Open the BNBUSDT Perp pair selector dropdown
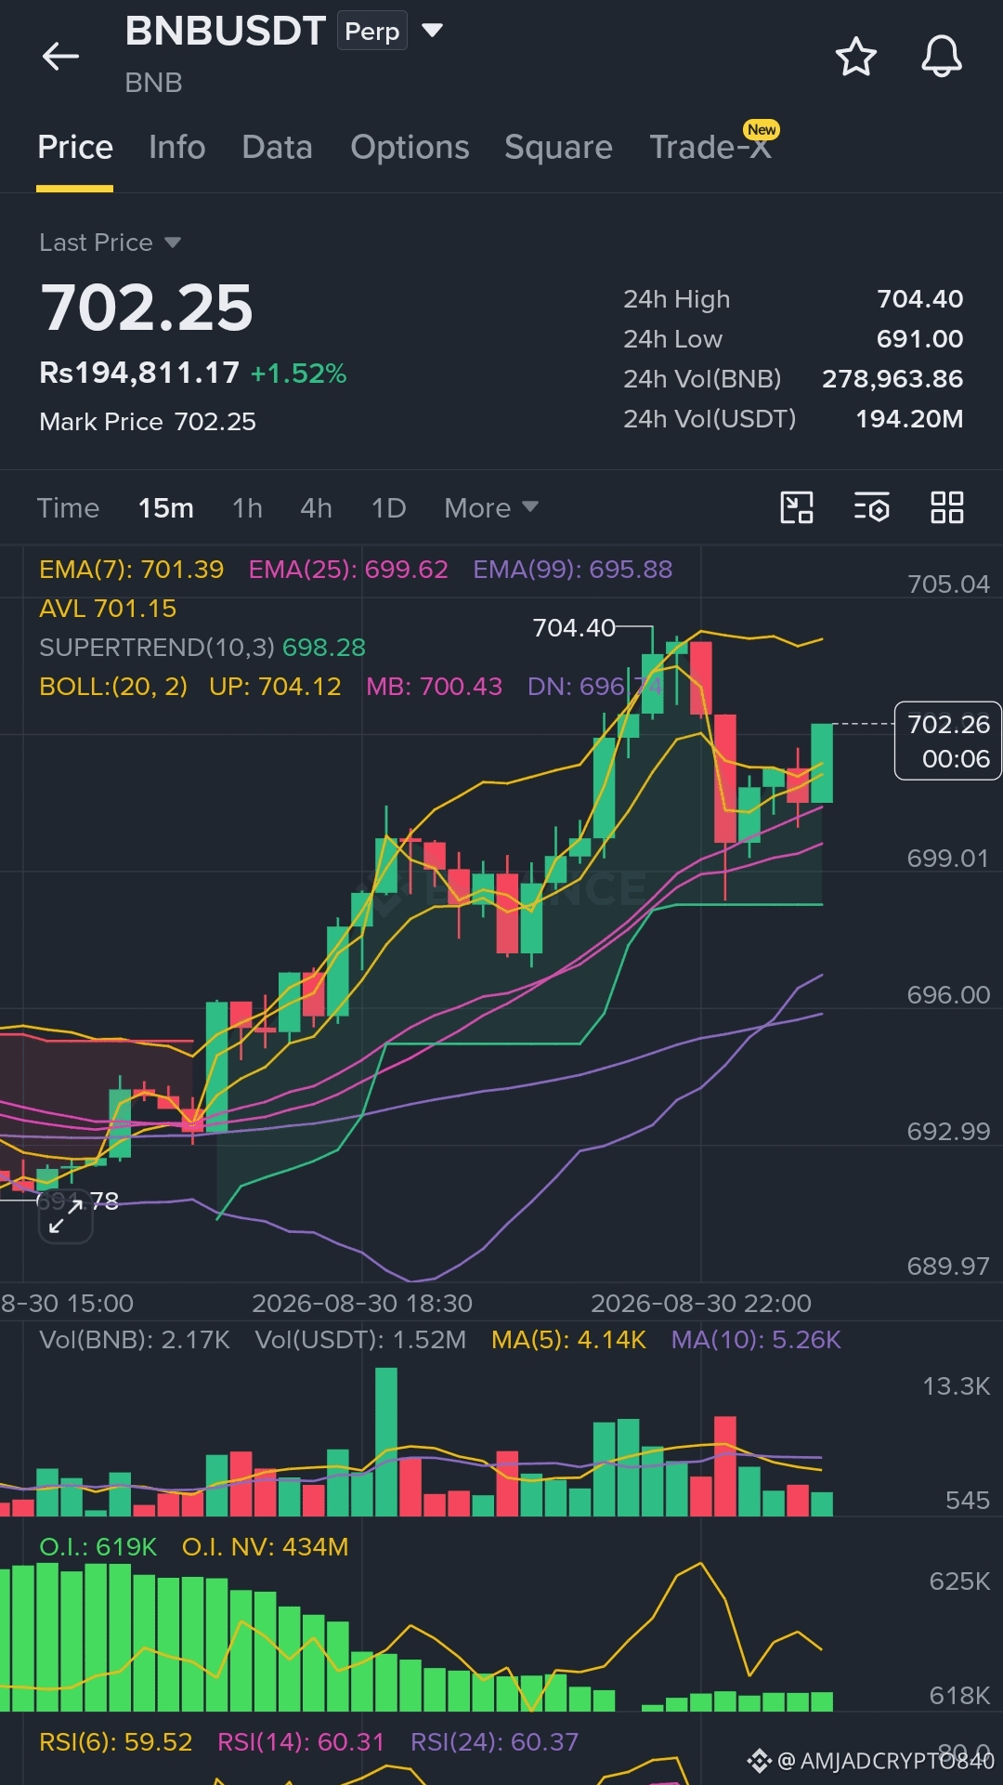This screenshot has height=1785, width=1003. (432, 31)
